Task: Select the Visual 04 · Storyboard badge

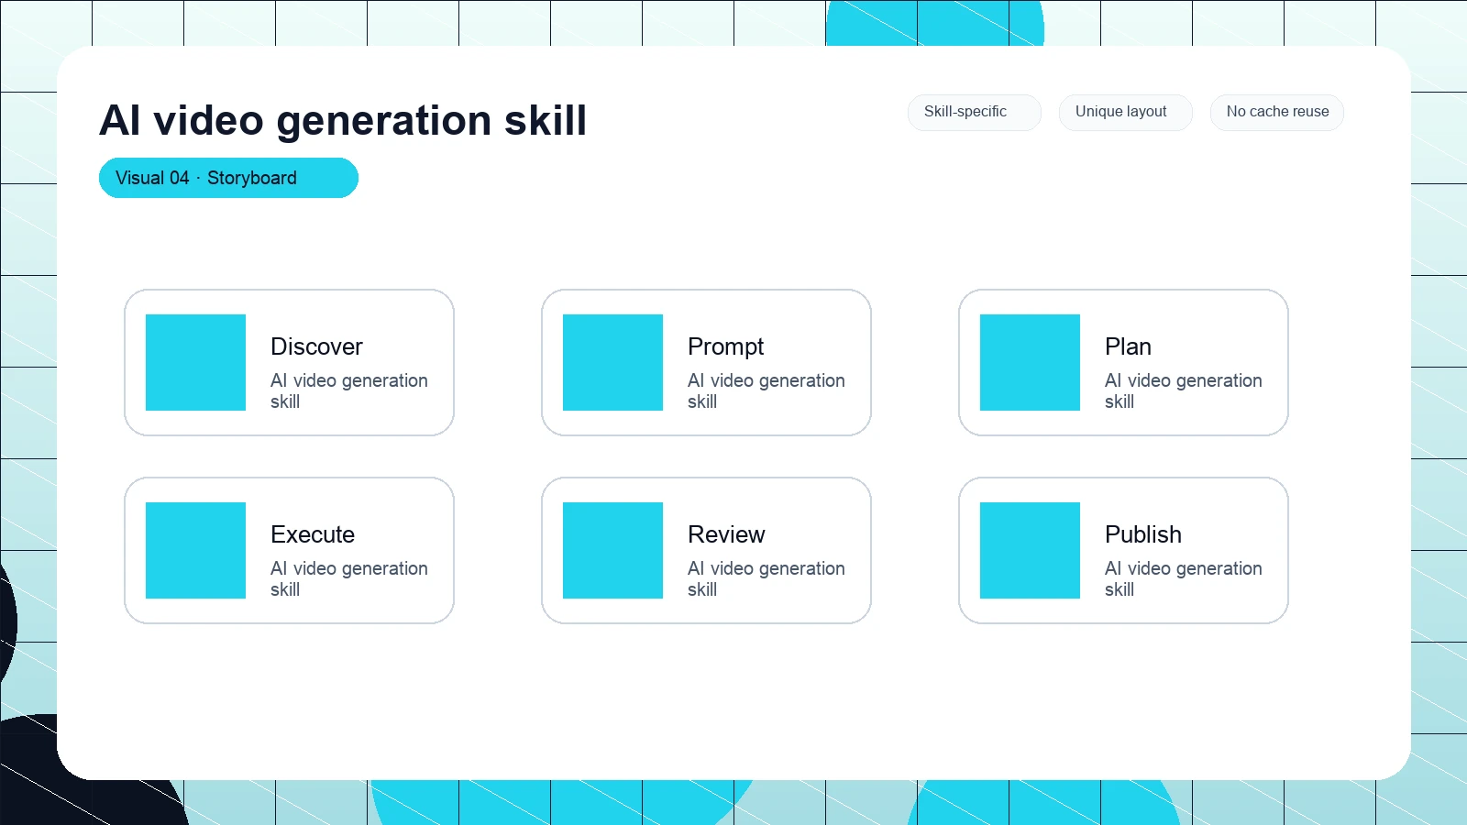Action: pos(228,178)
